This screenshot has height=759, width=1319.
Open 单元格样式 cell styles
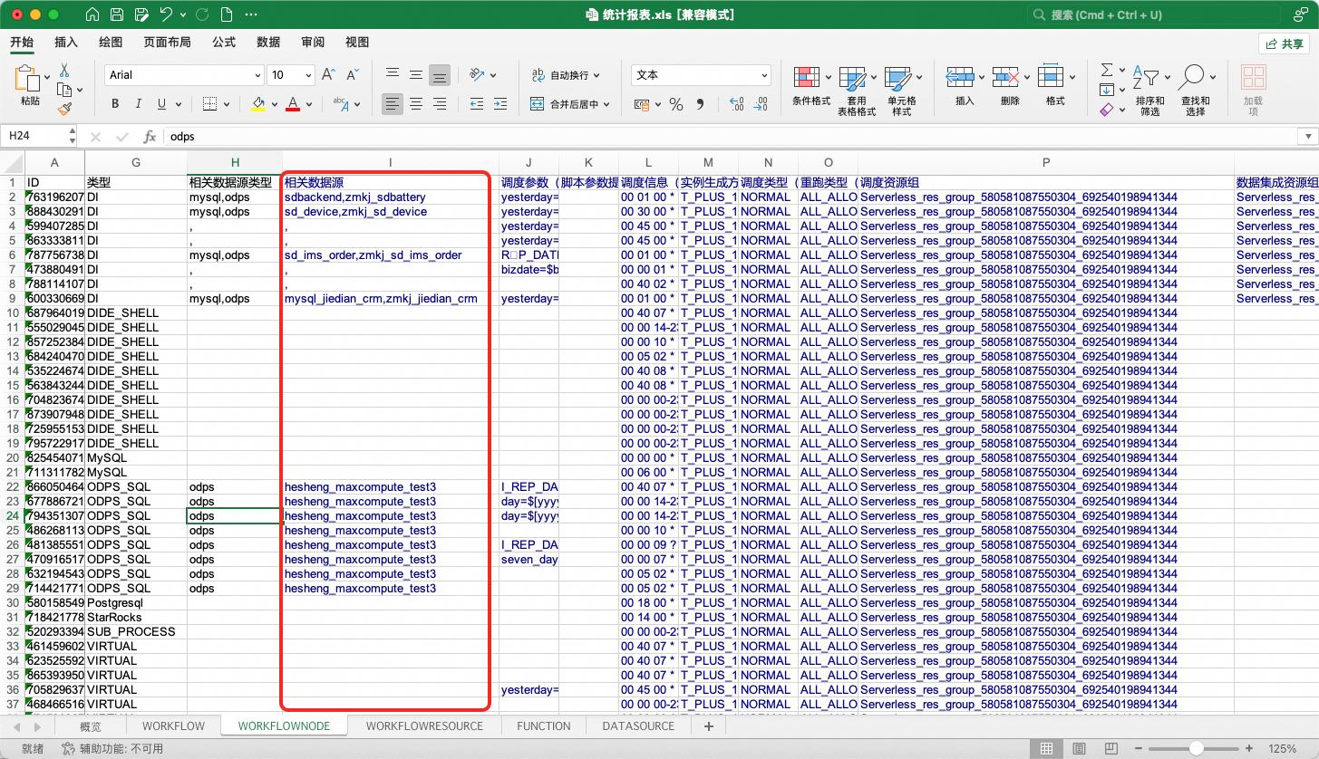pyautogui.click(x=902, y=91)
